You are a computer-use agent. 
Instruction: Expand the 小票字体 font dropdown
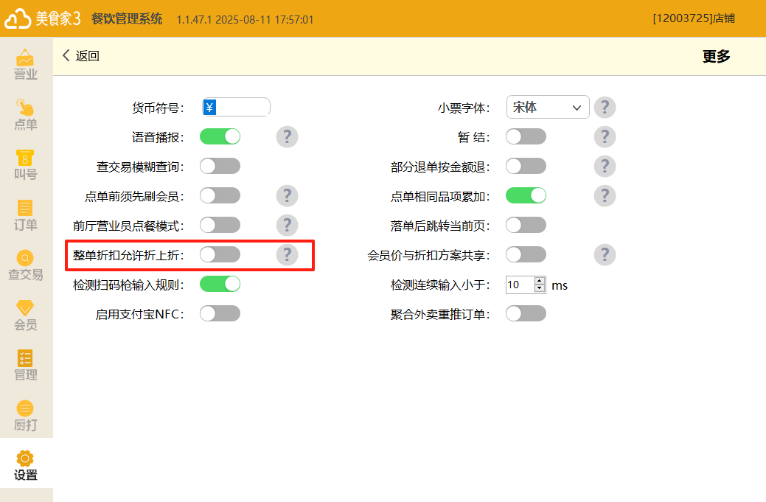[548, 107]
